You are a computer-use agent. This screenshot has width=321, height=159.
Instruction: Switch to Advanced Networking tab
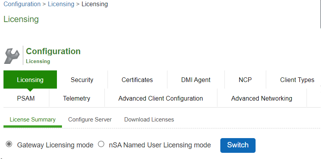pyautogui.click(x=261, y=98)
